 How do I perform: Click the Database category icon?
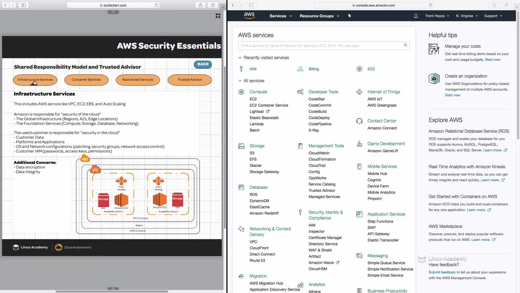coord(241,187)
